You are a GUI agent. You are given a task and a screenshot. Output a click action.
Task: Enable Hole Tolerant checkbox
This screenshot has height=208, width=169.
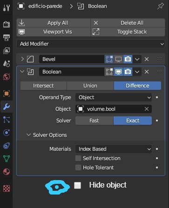click(x=78, y=168)
